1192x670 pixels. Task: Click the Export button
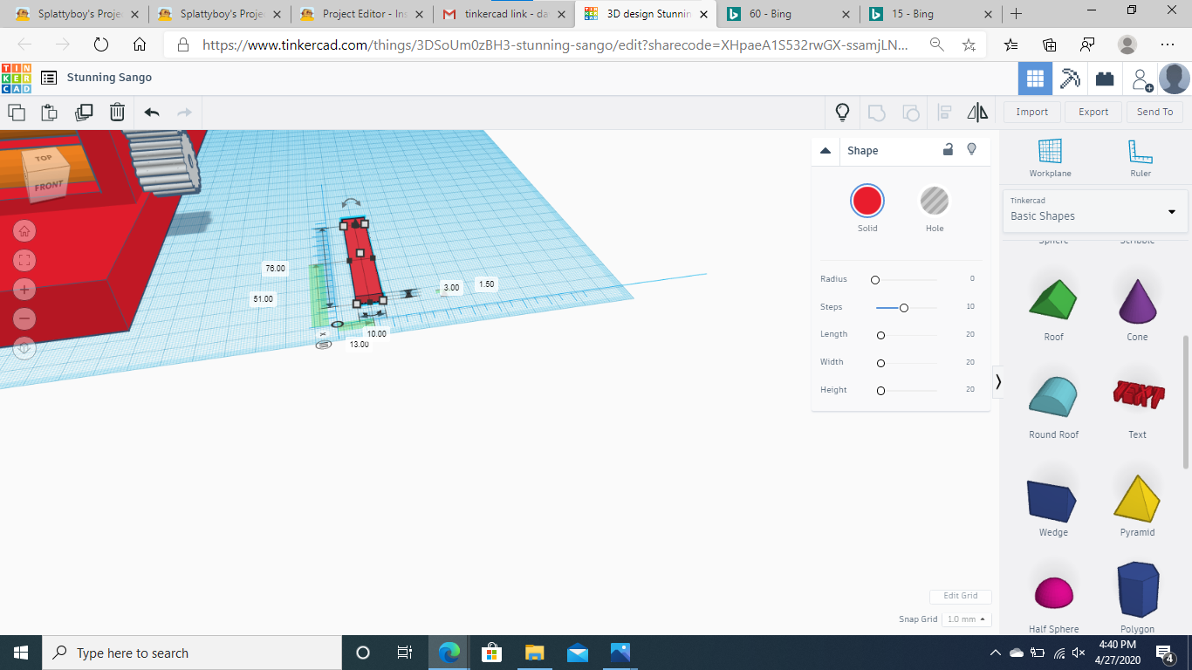pos(1093,112)
